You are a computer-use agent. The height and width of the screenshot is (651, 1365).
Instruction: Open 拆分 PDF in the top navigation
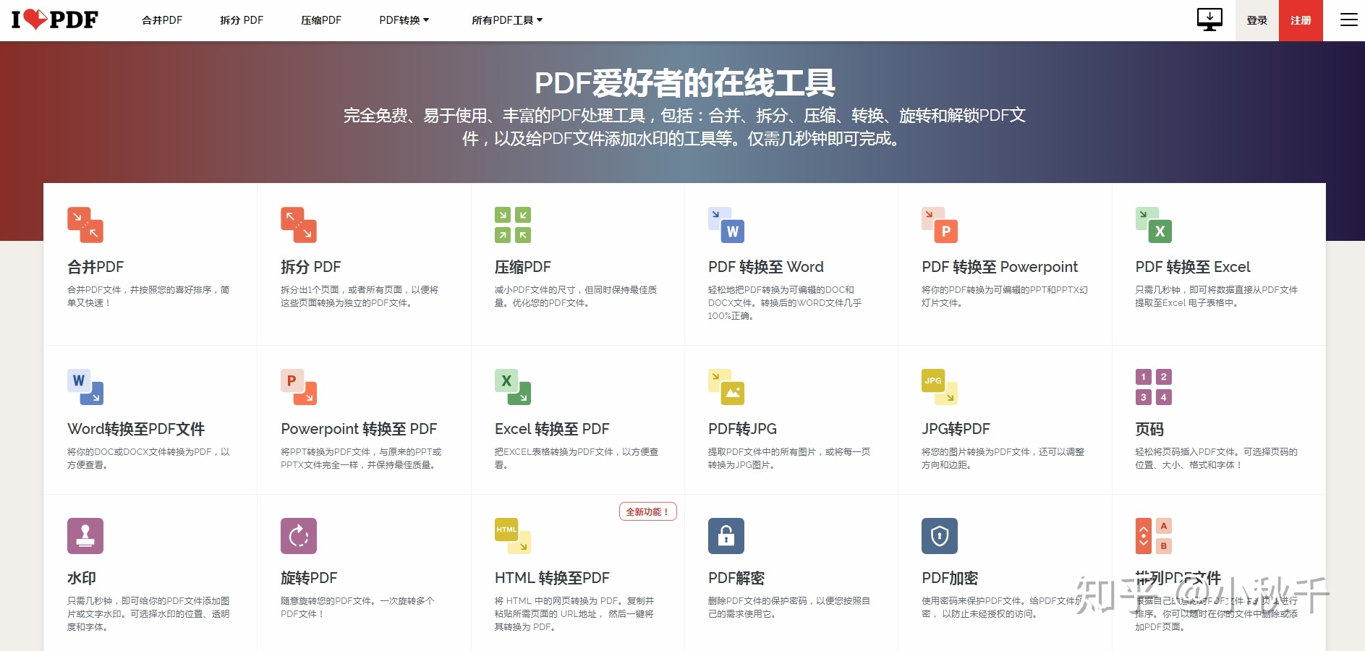pos(242,20)
